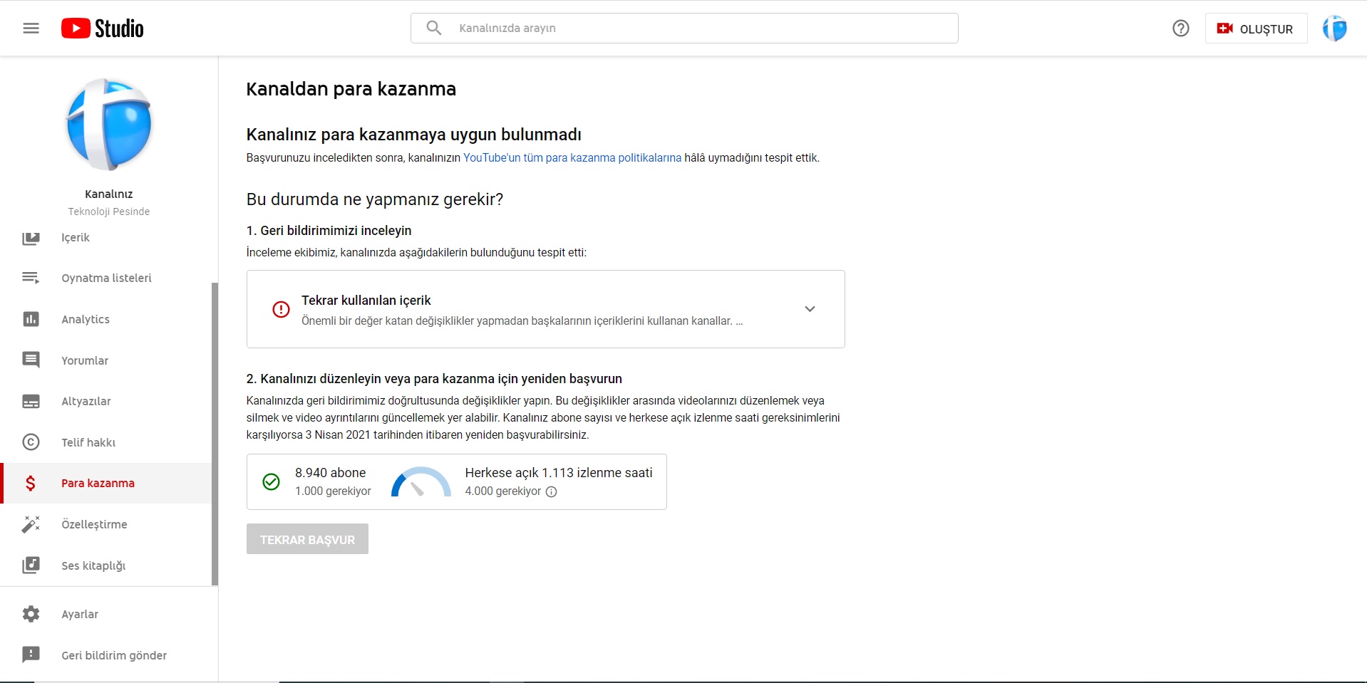Click the 1.000 gerekiyor text

coord(333,491)
